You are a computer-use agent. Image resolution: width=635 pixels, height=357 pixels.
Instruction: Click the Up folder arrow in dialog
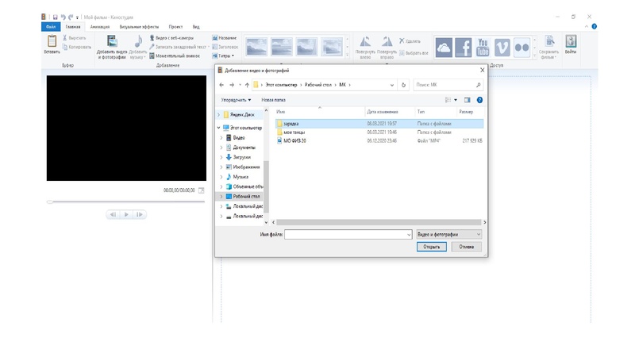(x=248, y=85)
